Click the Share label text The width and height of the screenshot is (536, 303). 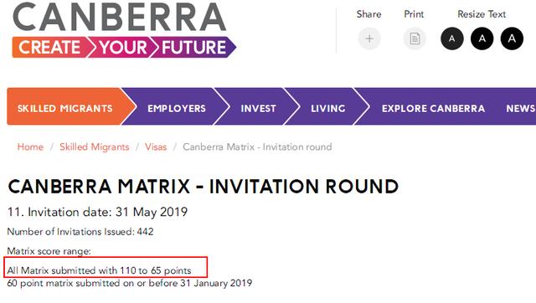click(x=368, y=14)
